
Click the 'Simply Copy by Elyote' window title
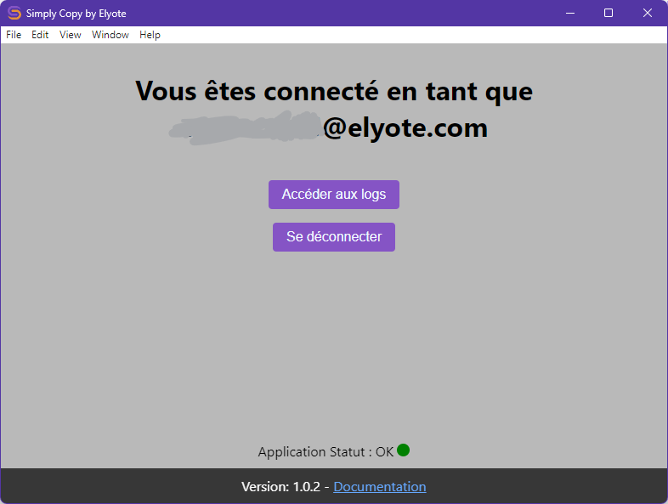pos(76,14)
